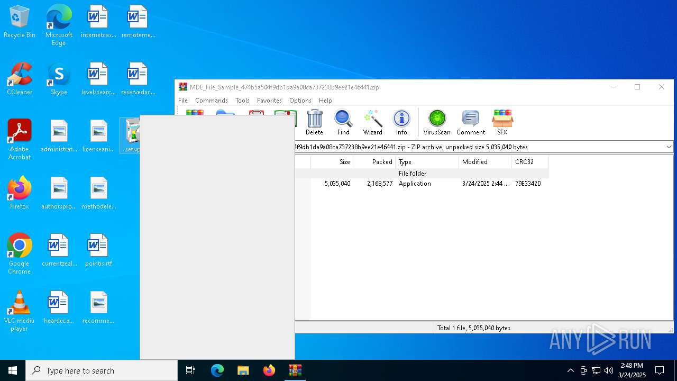Open Edge from the taskbar
The image size is (677, 381).
click(217, 370)
